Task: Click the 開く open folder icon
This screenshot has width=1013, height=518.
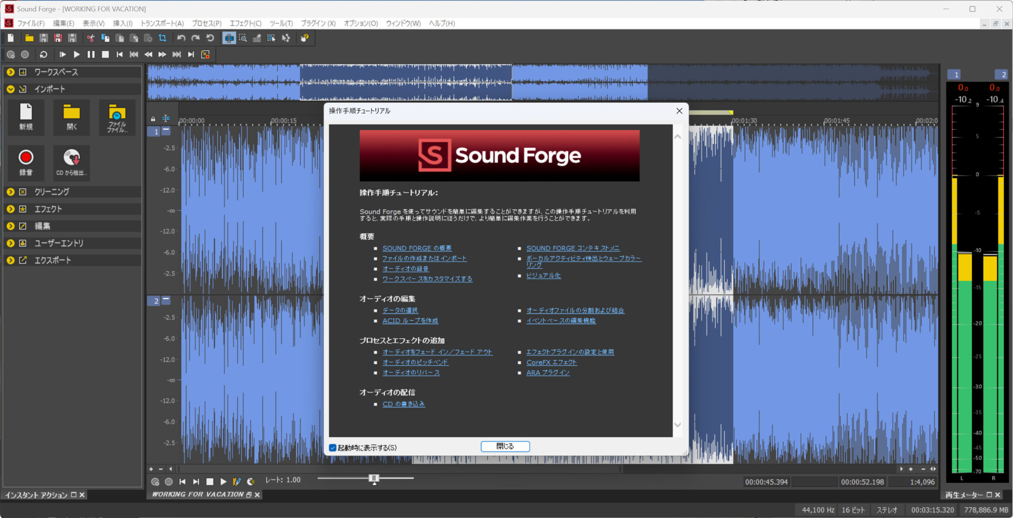Action: point(72,117)
